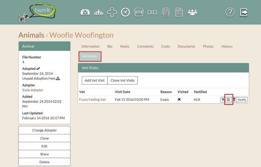Go to Animals breadcrumb link
The image size is (261, 167).
31,35
